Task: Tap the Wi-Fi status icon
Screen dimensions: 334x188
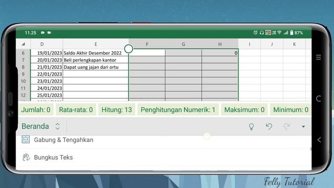Action: point(279,32)
